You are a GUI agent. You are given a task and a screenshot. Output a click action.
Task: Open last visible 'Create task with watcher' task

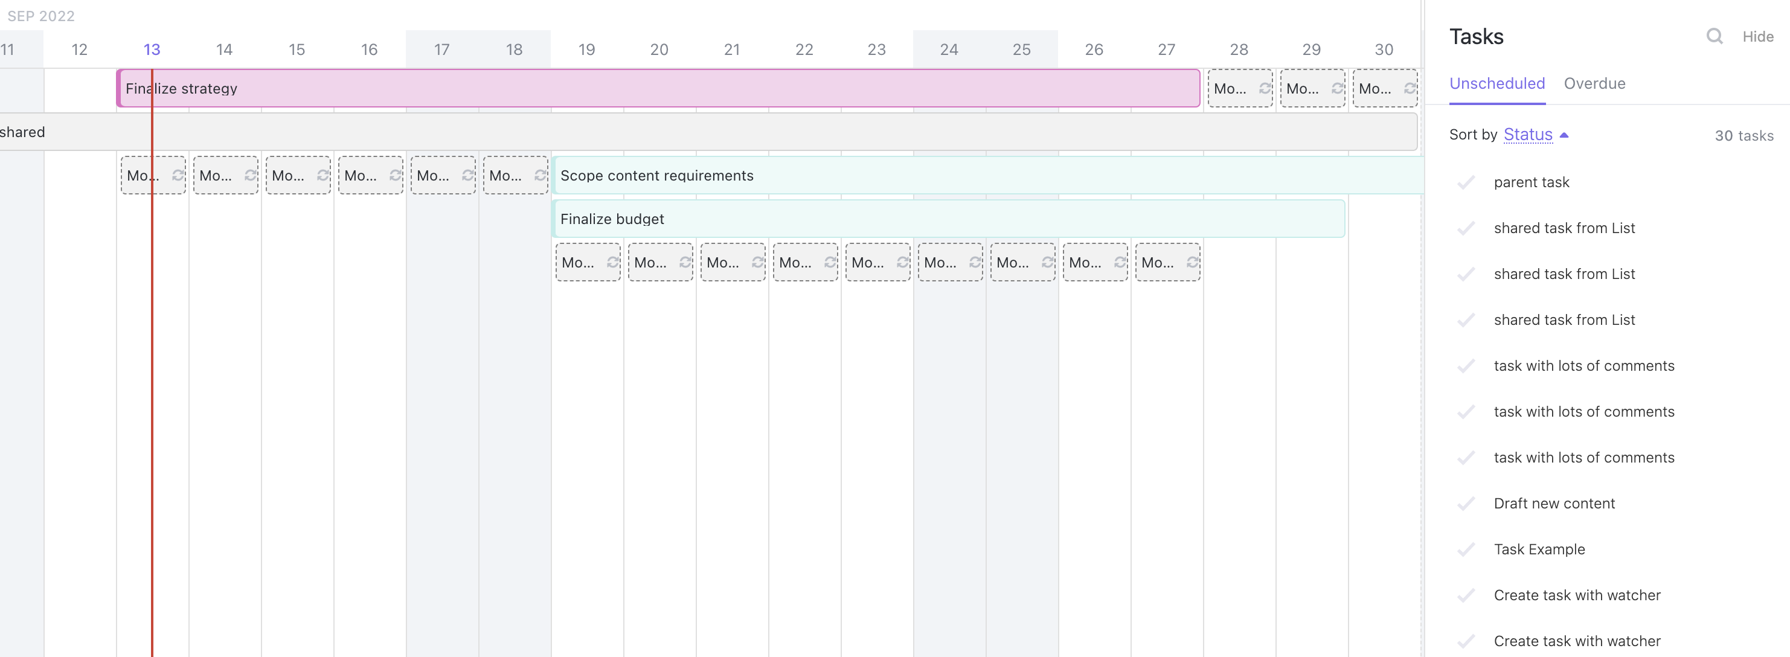click(x=1577, y=641)
